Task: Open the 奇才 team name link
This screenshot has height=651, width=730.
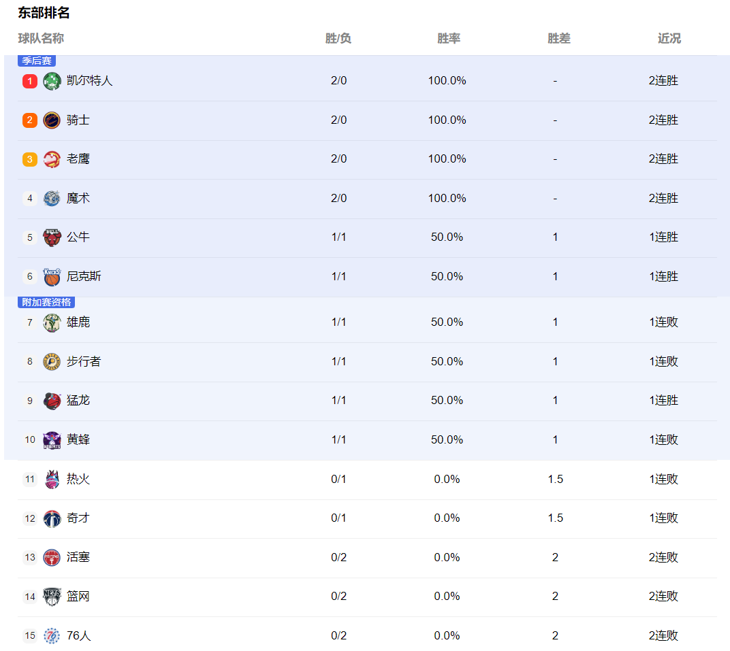Action: click(x=78, y=518)
